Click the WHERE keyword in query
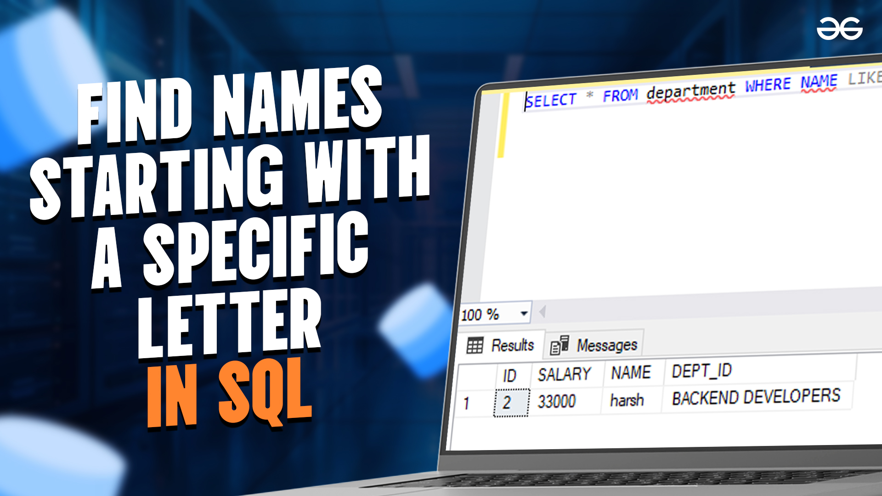The width and height of the screenshot is (882, 496). click(768, 85)
